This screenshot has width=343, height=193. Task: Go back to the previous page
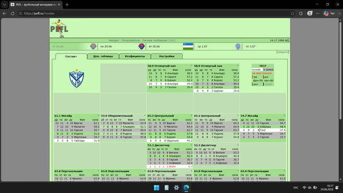point(4,13)
